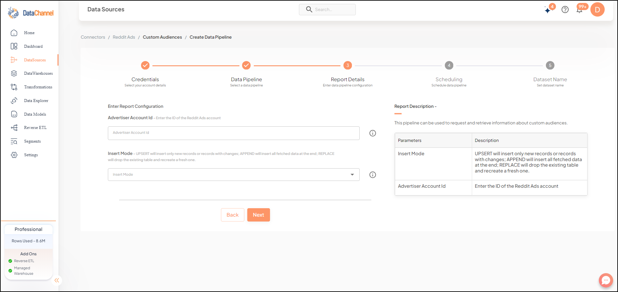The image size is (618, 292).
Task: Open DataWarehouses menu item
Action: 38,73
